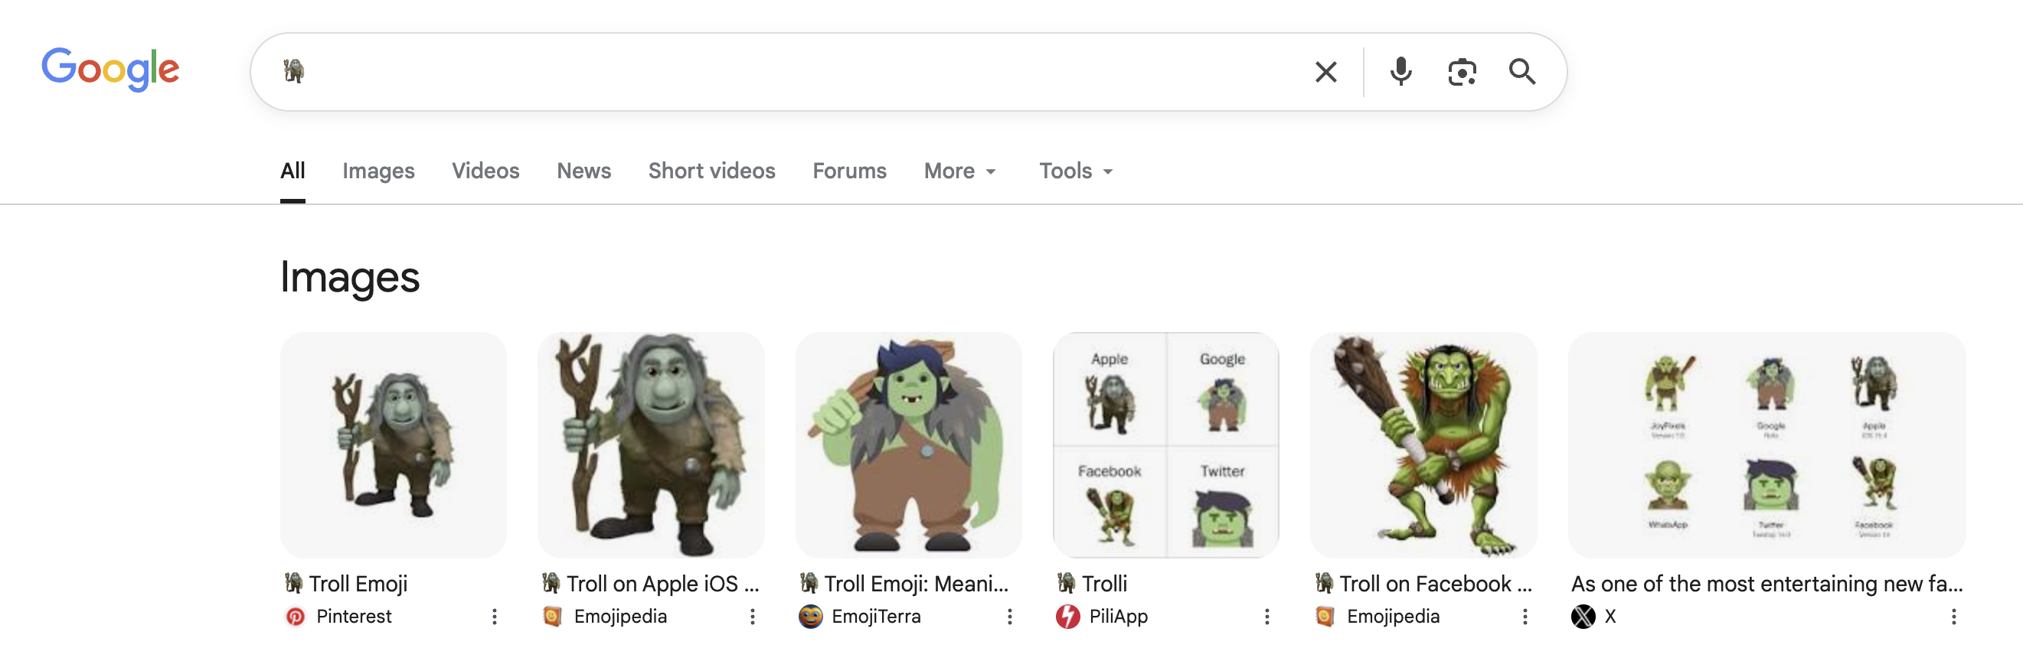Open the Troll on Apple iOS link
The image size is (2023, 661).
pyautogui.click(x=662, y=584)
